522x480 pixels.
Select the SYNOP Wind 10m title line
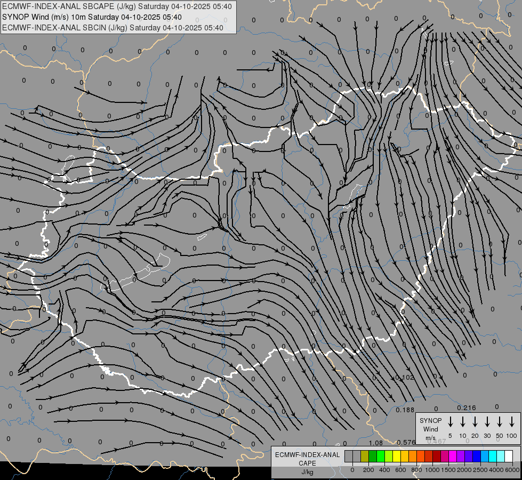coord(96,17)
